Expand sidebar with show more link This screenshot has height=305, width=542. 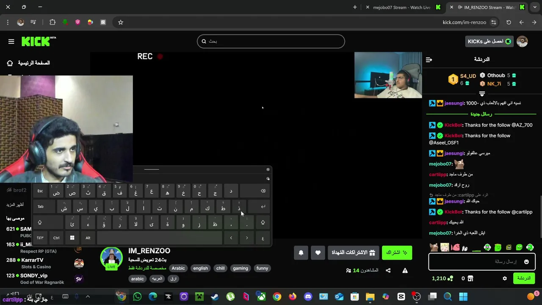pyautogui.click(x=15, y=205)
